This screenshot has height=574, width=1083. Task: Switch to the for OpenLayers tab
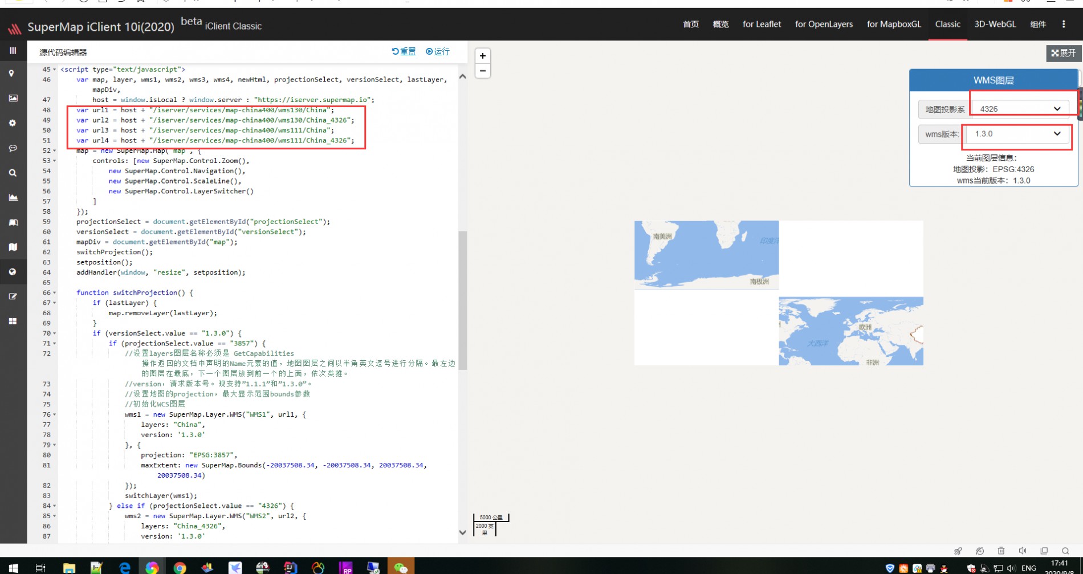(824, 24)
